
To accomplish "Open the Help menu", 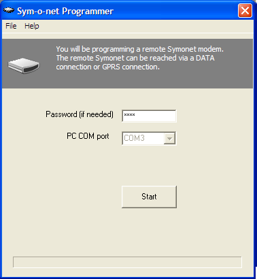I will [32, 26].
